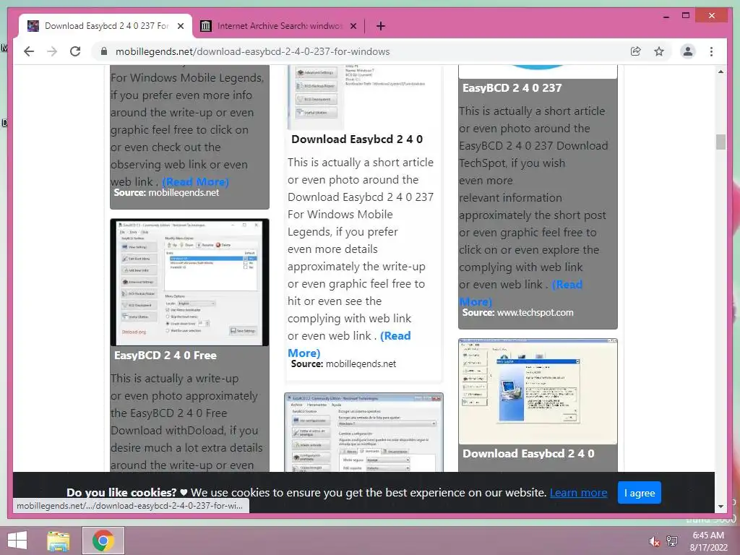The image size is (740, 555).
Task: Click middle card Download Easybcd 2 4 0 heading
Action: pos(357,139)
